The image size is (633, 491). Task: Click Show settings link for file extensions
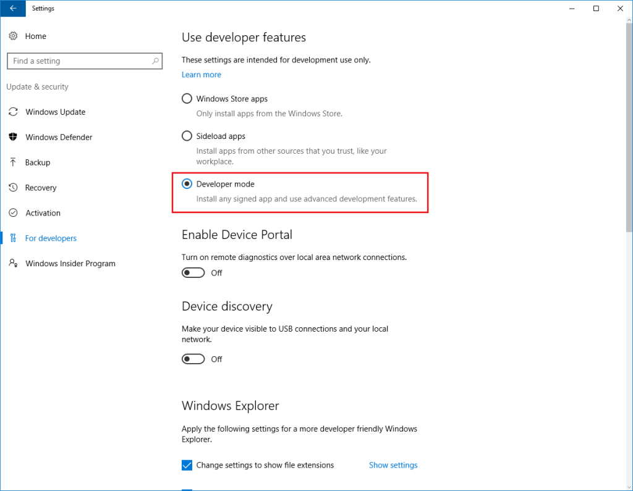[x=393, y=465]
